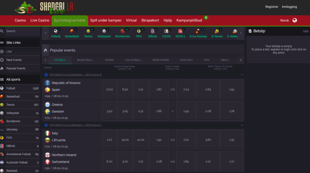310x173 pixels.
Task: Select the Basketball icon in sports carousel
Action: [x=72, y=31]
